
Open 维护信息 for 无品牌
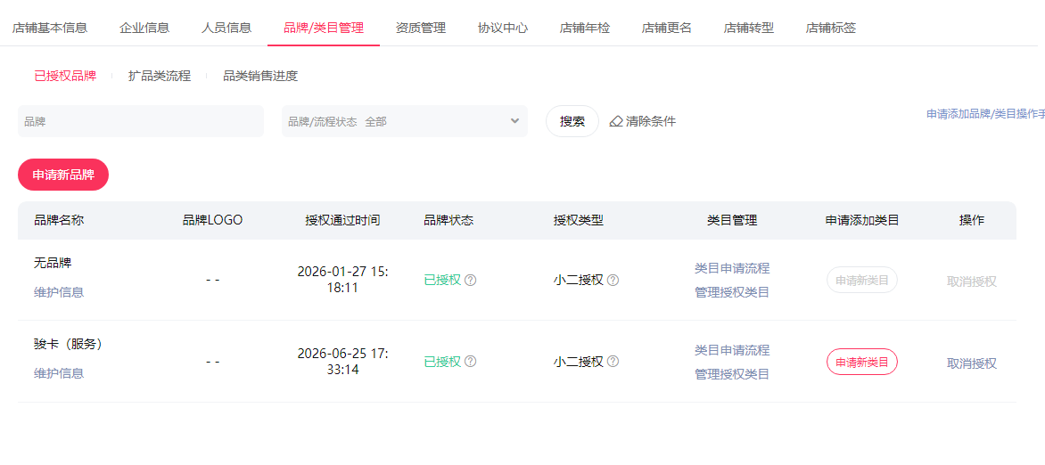point(59,292)
